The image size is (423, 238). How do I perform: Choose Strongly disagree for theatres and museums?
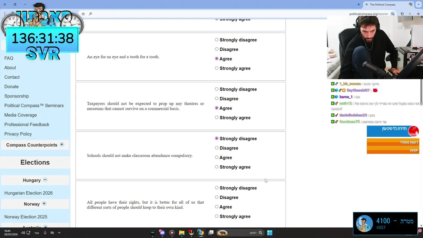(x=217, y=89)
